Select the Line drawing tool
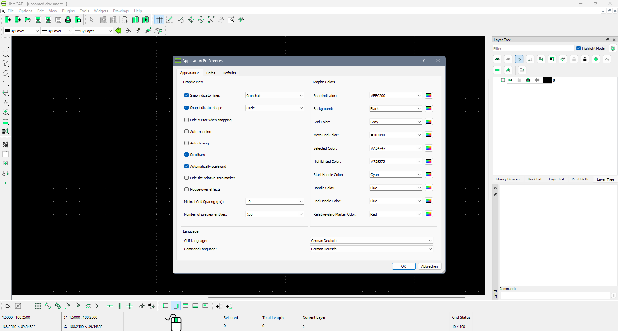Screen dimensions: 618x331 (6, 44)
